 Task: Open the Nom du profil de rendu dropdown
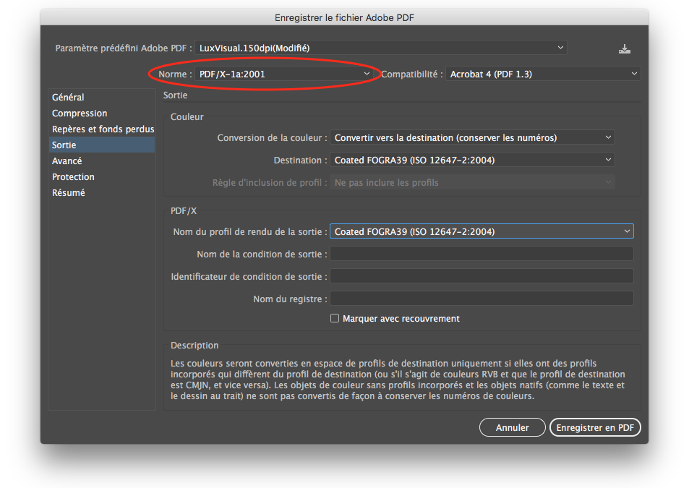tap(481, 231)
